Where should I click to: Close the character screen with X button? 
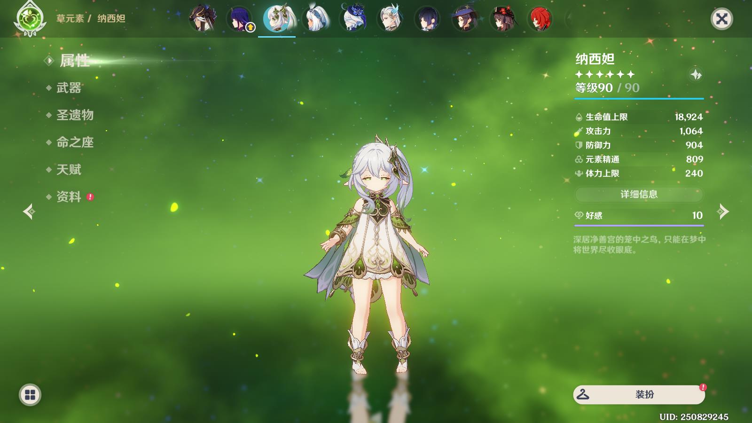[x=721, y=19]
